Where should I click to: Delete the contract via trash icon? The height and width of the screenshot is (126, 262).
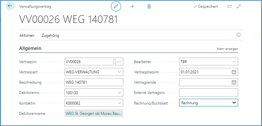coord(149,7)
